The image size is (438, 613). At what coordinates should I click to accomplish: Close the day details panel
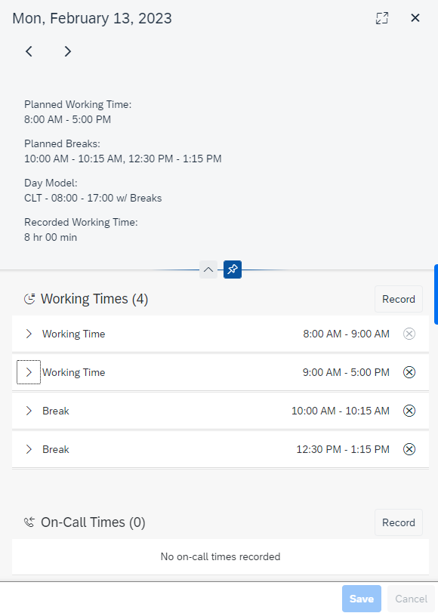(x=415, y=18)
